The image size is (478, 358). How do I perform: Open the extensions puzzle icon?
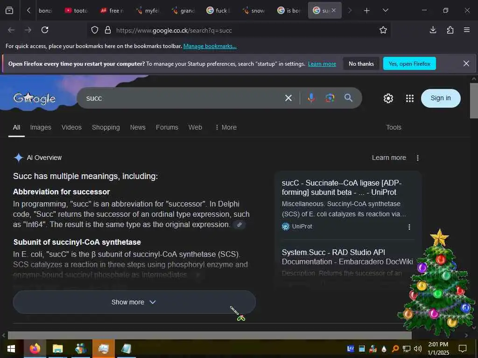pyautogui.click(x=450, y=30)
